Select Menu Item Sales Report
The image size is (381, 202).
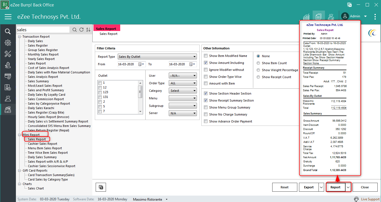coord(45,148)
